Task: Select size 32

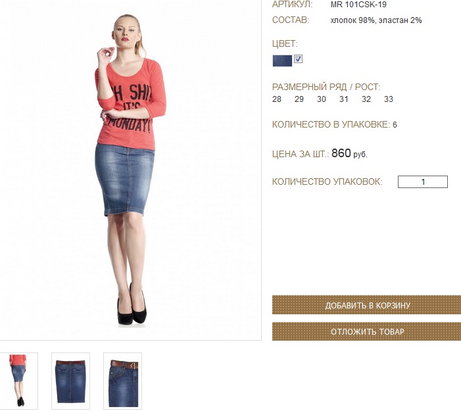Action: click(x=366, y=99)
